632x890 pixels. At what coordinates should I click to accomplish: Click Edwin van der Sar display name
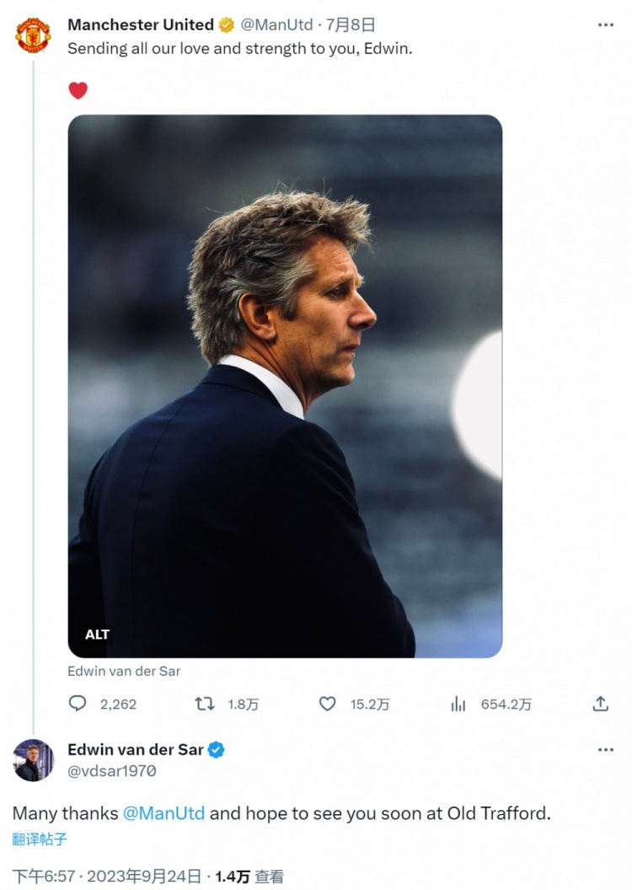coord(136,750)
